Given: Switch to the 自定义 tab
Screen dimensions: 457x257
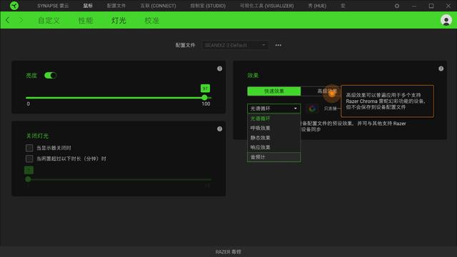Looking at the screenshot, I should (49, 21).
